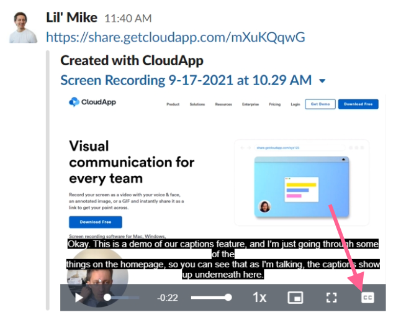The image size is (419, 320).
Task: Click the CloudApp logo in video
Action: coord(92,102)
